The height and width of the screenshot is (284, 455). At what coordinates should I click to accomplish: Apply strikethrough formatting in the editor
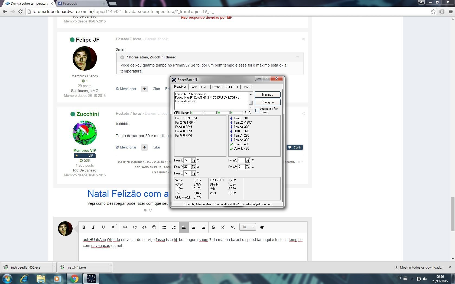pos(213,227)
